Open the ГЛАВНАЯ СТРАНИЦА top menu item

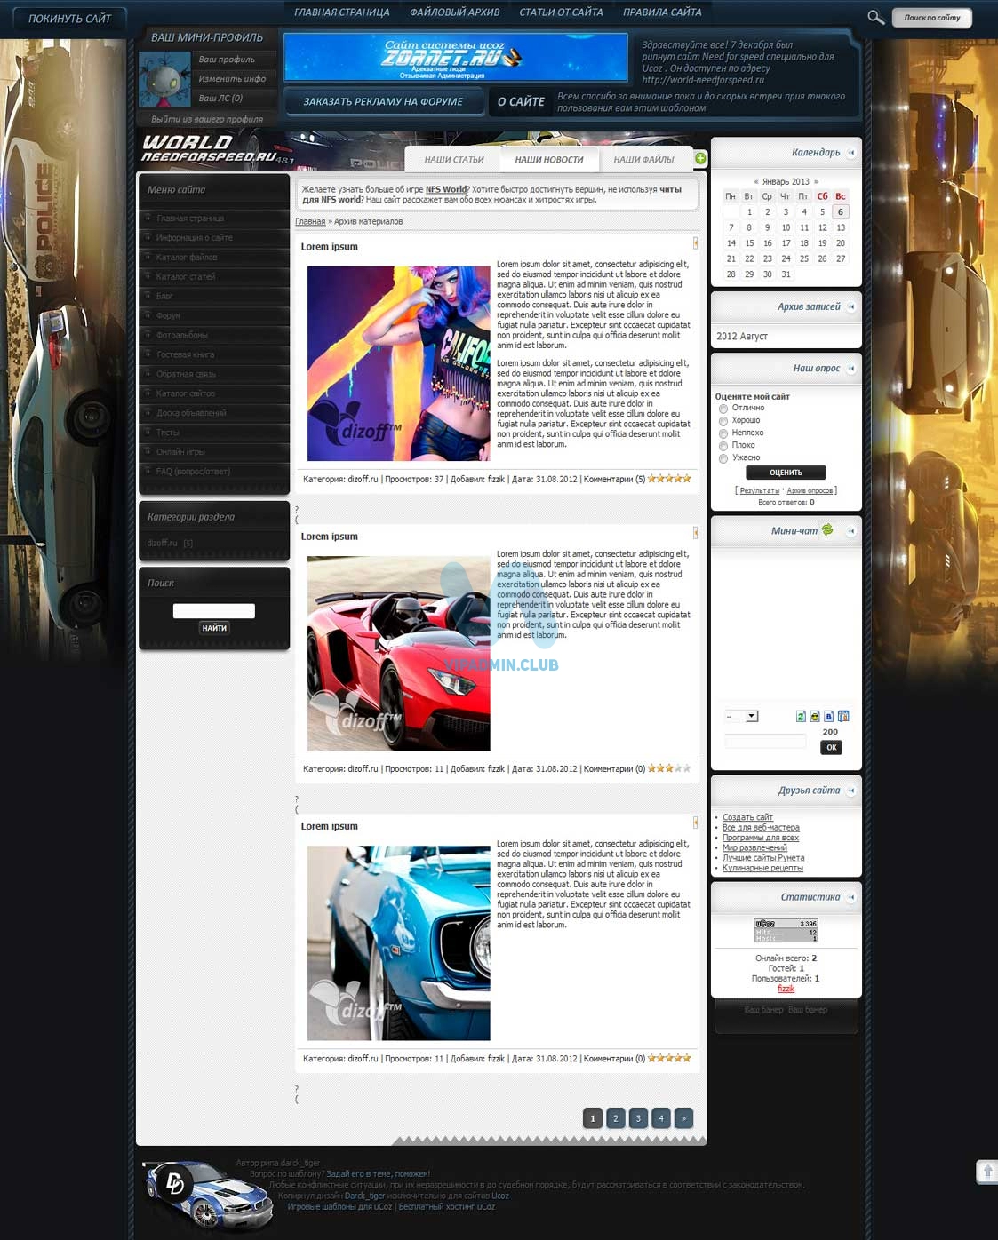[342, 12]
